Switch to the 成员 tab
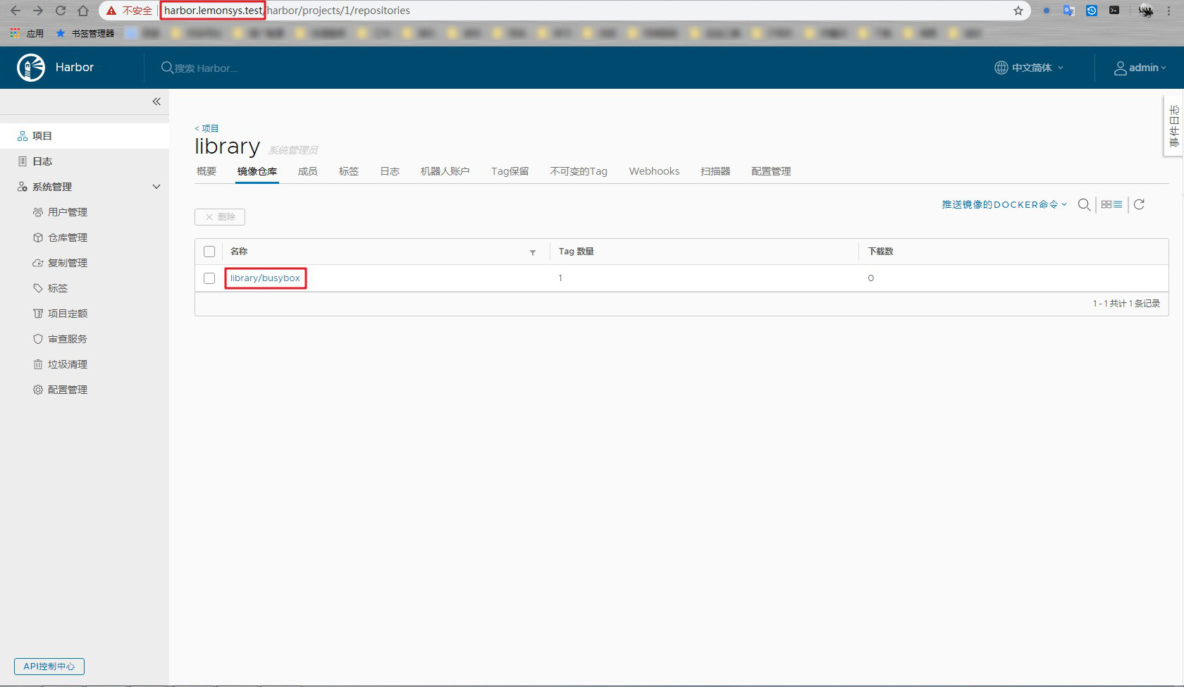1184x687 pixels. (x=308, y=171)
